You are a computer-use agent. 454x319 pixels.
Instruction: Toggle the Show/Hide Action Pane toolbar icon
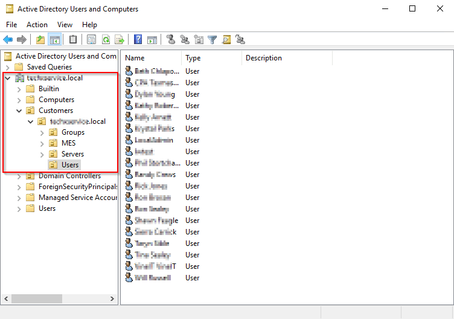152,39
